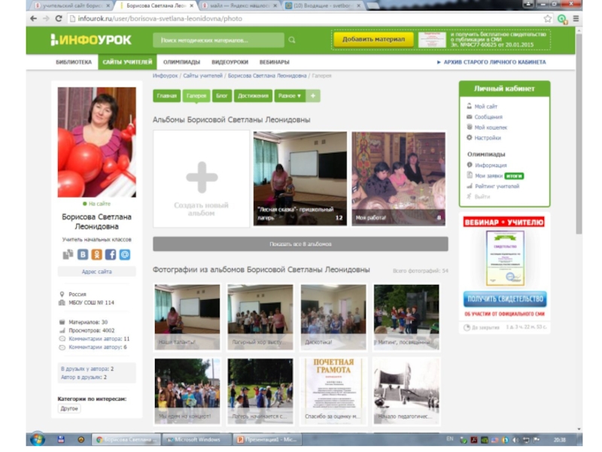Screen dimensions: 602x452
Task: Click Добавить материал button
Action: tap(373, 39)
